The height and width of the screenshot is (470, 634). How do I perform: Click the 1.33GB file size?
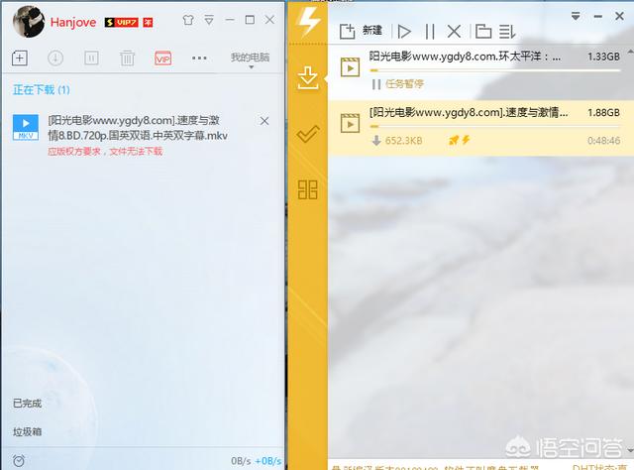[x=604, y=57]
